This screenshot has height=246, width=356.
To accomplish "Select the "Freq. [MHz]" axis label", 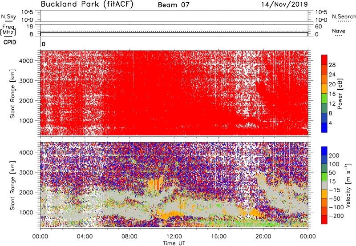I will (8, 30).
